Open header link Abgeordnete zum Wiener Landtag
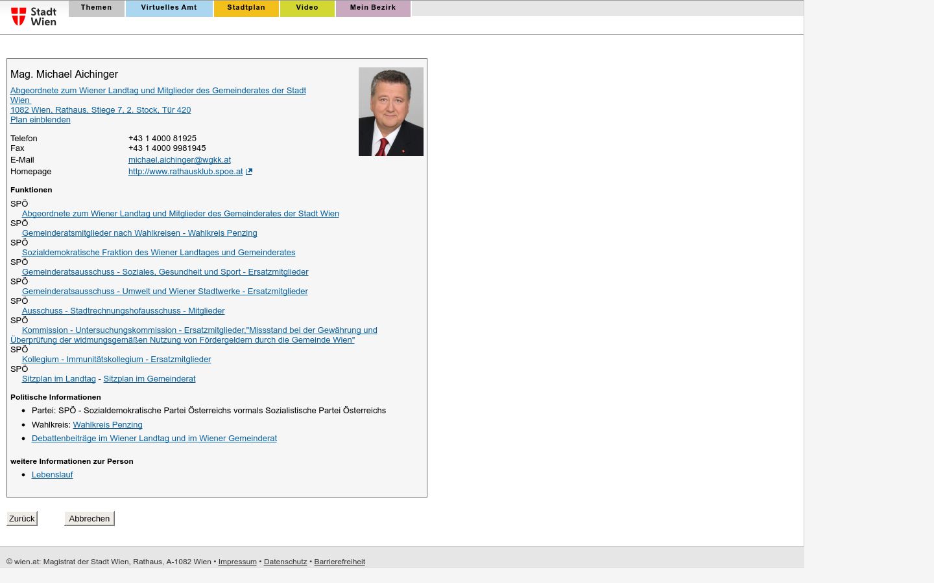 [x=158, y=95]
